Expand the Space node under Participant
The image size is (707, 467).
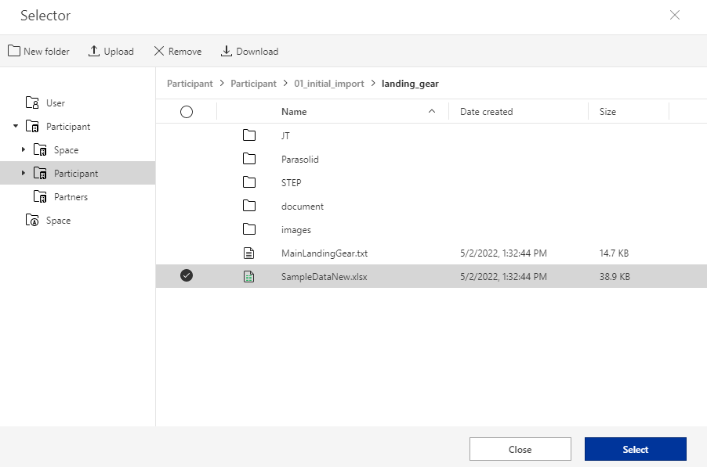tap(24, 149)
